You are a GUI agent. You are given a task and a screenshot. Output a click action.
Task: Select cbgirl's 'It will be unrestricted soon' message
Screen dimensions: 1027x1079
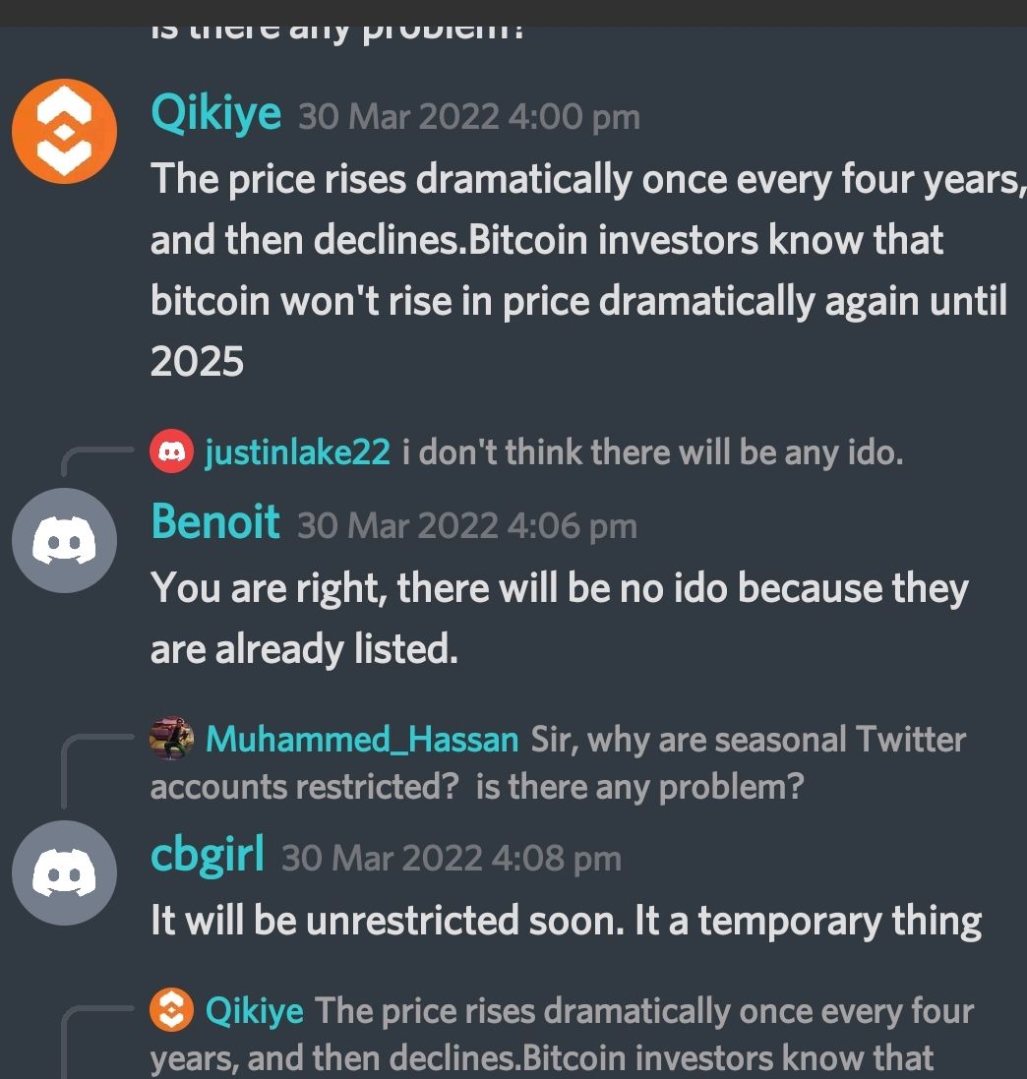[x=567, y=921]
